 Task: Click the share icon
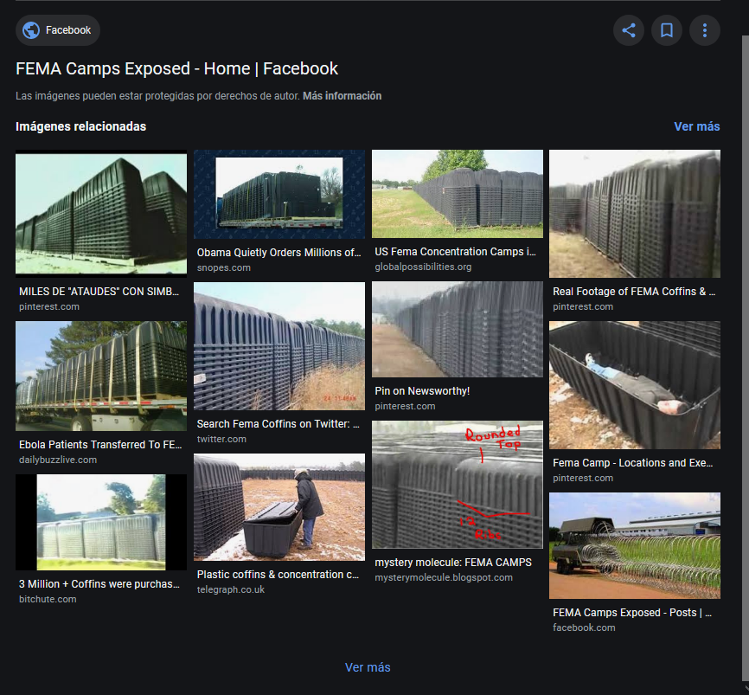[x=629, y=30]
